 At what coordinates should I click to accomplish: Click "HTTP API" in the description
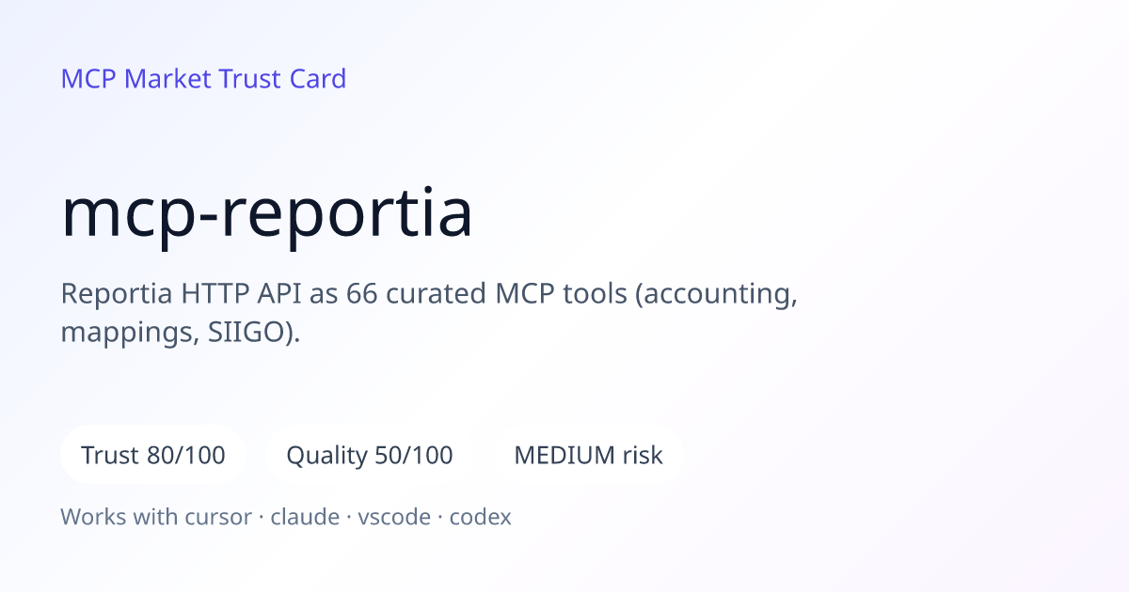(243, 294)
